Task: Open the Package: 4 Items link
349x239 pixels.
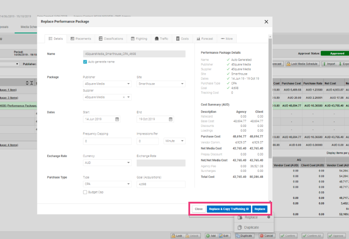Action: [x=9, y=145]
